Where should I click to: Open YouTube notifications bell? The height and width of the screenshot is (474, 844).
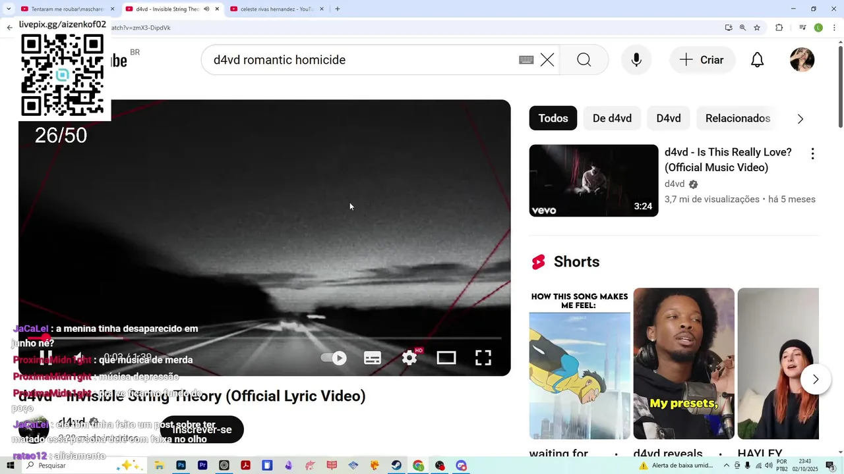(758, 60)
